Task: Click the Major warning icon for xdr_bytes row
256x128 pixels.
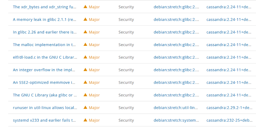Action: pyautogui.click(x=85, y=7)
